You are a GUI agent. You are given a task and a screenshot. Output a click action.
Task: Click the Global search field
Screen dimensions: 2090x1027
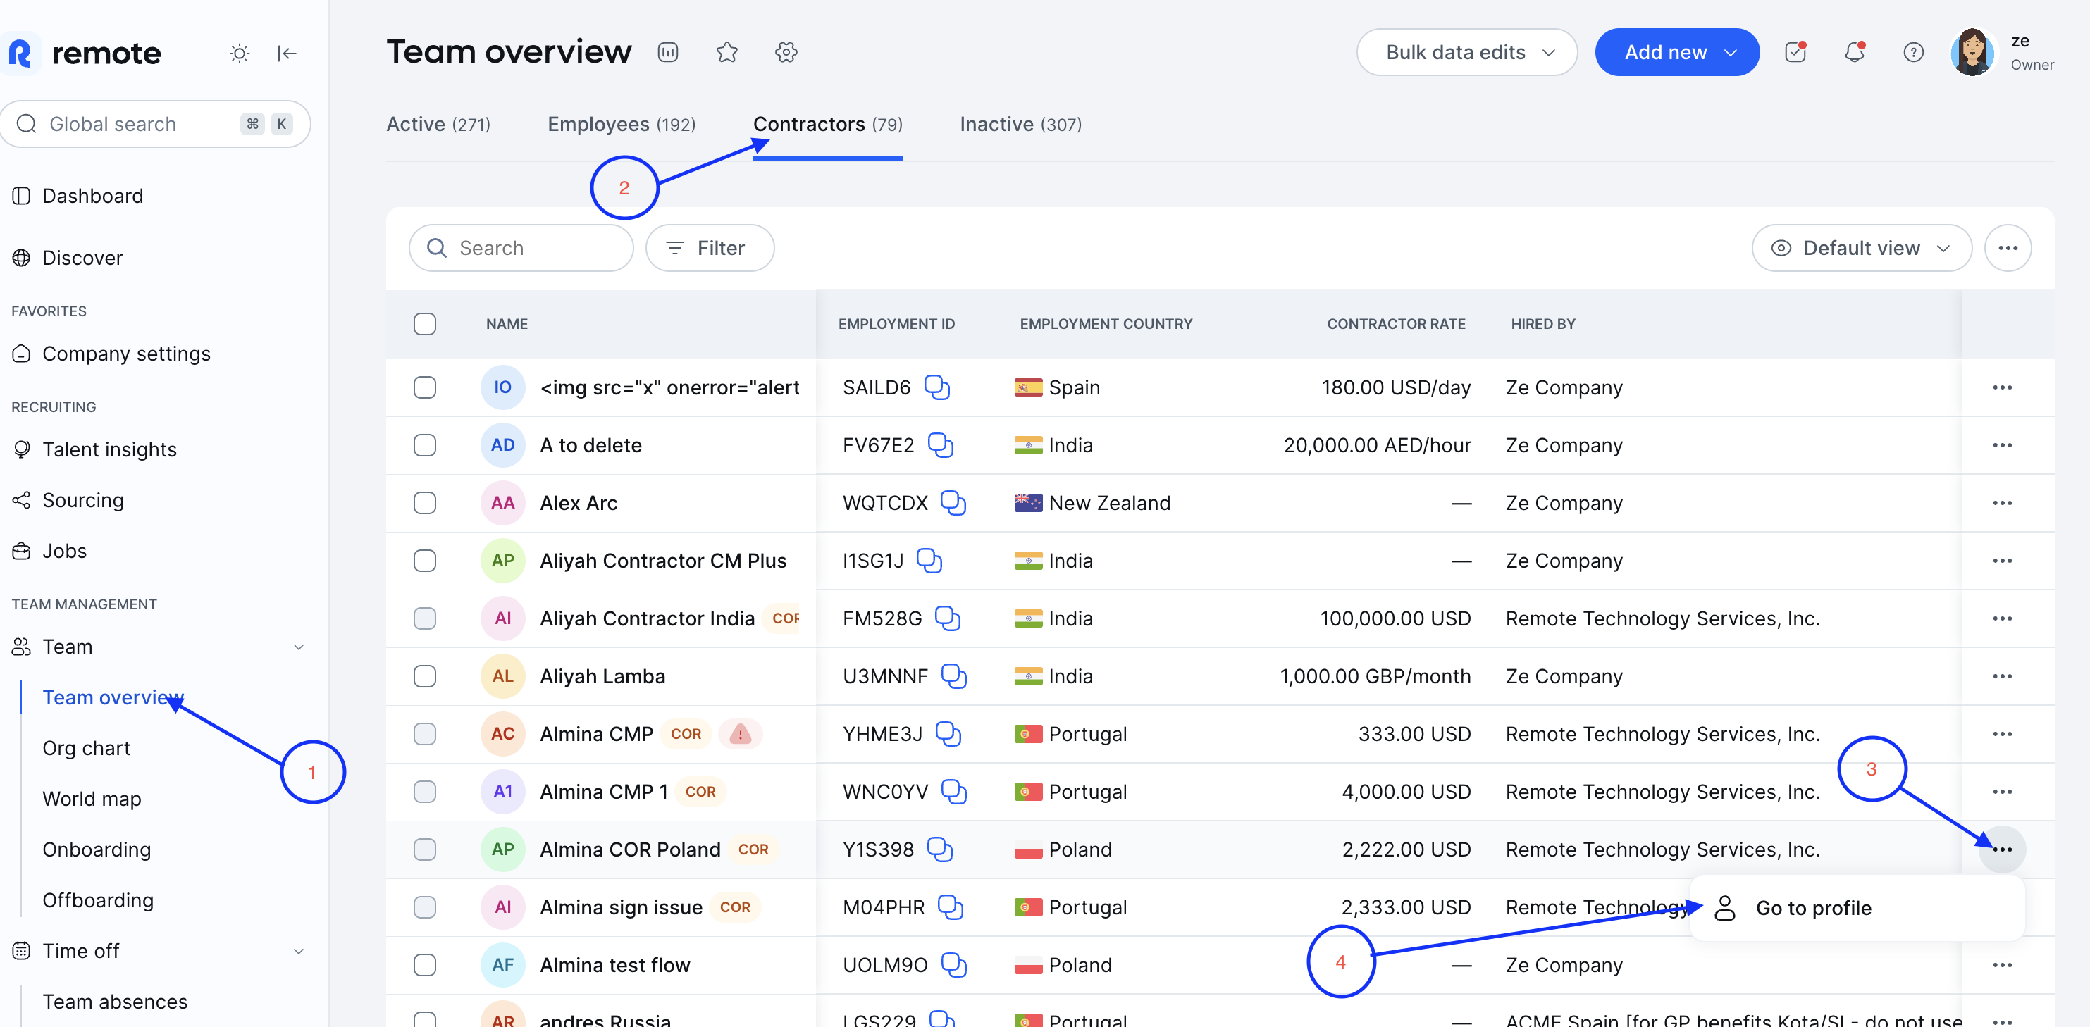click(x=156, y=124)
